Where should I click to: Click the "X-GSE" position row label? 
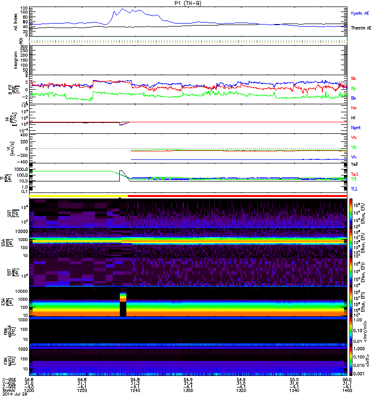point(9,379)
